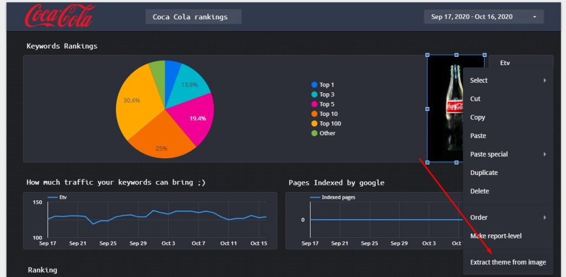Choose Delete from the context menu
Image resolution: width=566 pixels, height=277 pixels.
coord(508,191)
